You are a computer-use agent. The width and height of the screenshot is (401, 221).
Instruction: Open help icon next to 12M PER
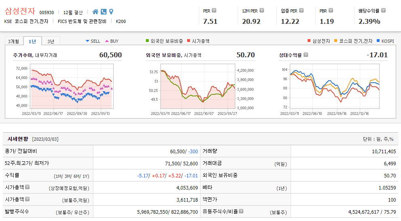tap(262, 10)
